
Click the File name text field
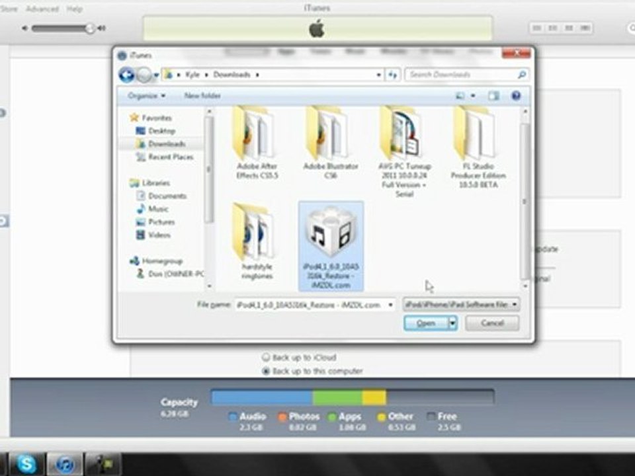point(314,305)
